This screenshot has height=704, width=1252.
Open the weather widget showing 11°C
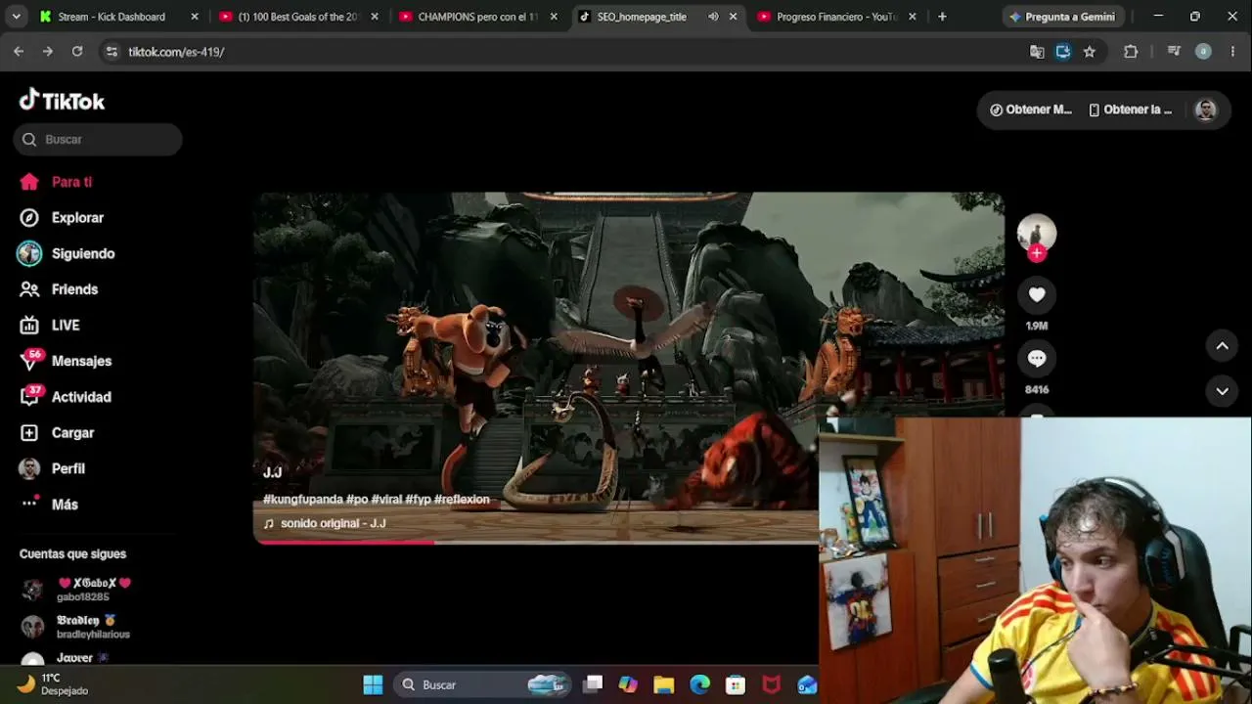tap(54, 684)
